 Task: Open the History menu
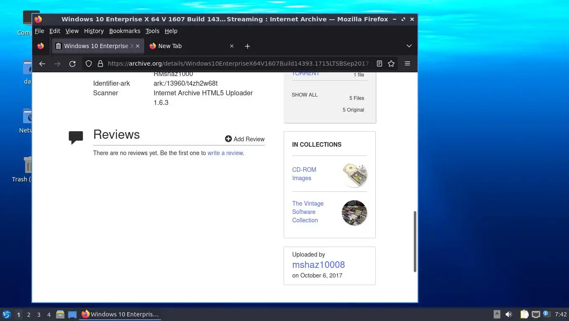(94, 31)
